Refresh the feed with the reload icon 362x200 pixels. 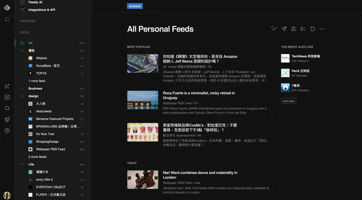coord(313,29)
